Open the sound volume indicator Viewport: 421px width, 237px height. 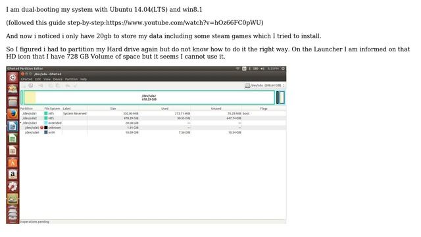[x=262, y=68]
